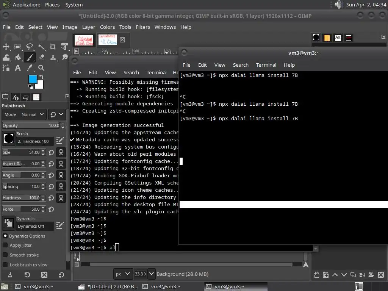Open the px unit dropdown
The width and height of the screenshot is (388, 291).
pos(123,274)
